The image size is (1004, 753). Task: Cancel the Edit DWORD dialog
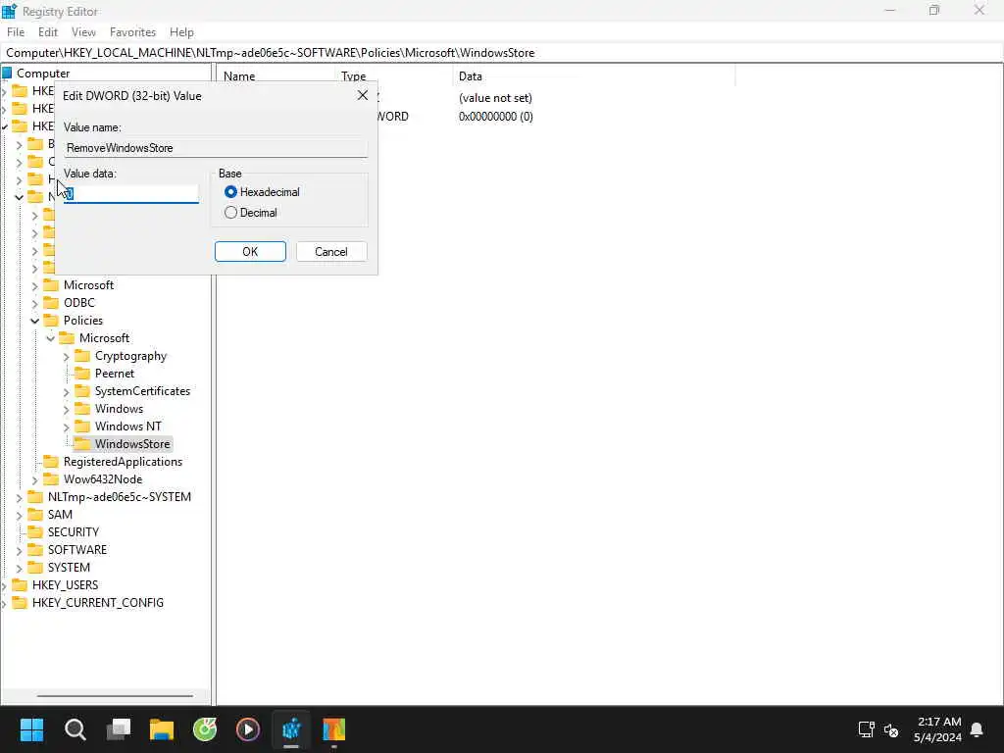click(x=331, y=252)
